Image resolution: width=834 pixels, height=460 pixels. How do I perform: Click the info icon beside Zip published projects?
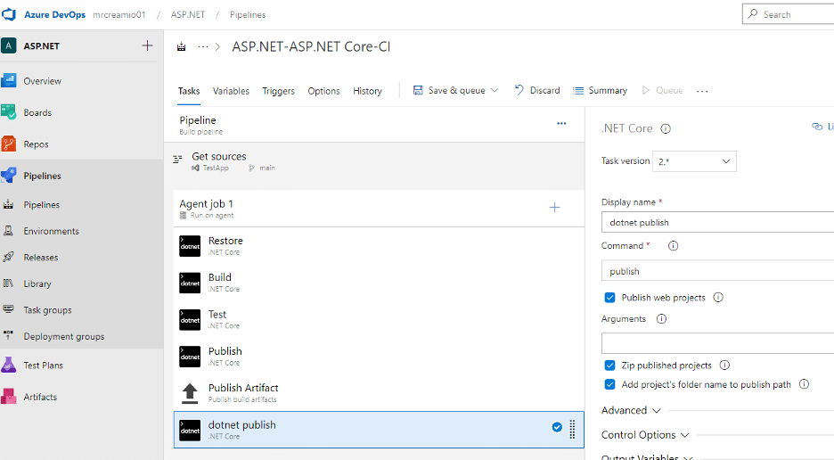(x=724, y=365)
